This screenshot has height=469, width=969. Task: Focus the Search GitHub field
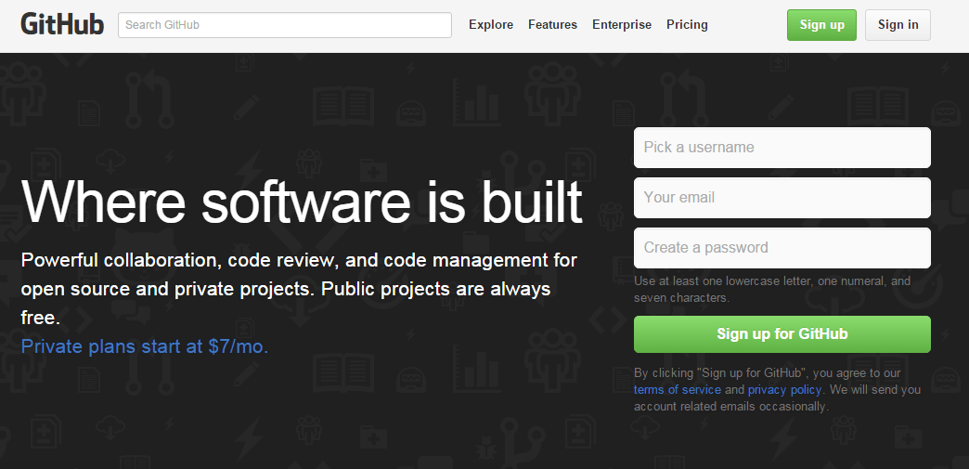285,25
